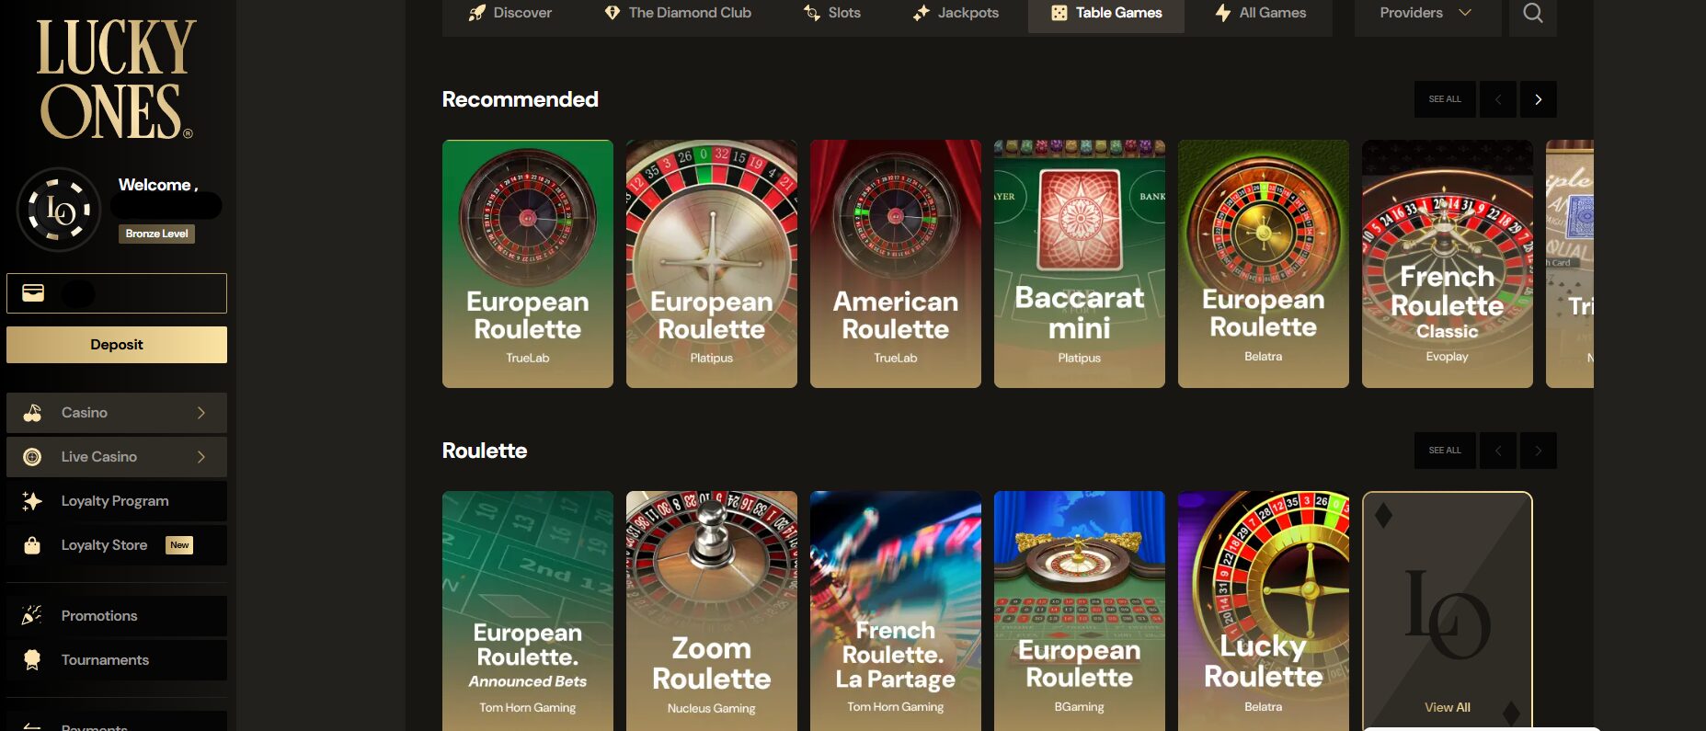Click the search magnifier icon
Viewport: 1706px width, 731px height.
(x=1532, y=13)
